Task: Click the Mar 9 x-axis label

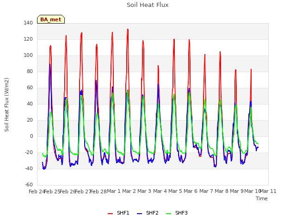Action: tap(237, 191)
